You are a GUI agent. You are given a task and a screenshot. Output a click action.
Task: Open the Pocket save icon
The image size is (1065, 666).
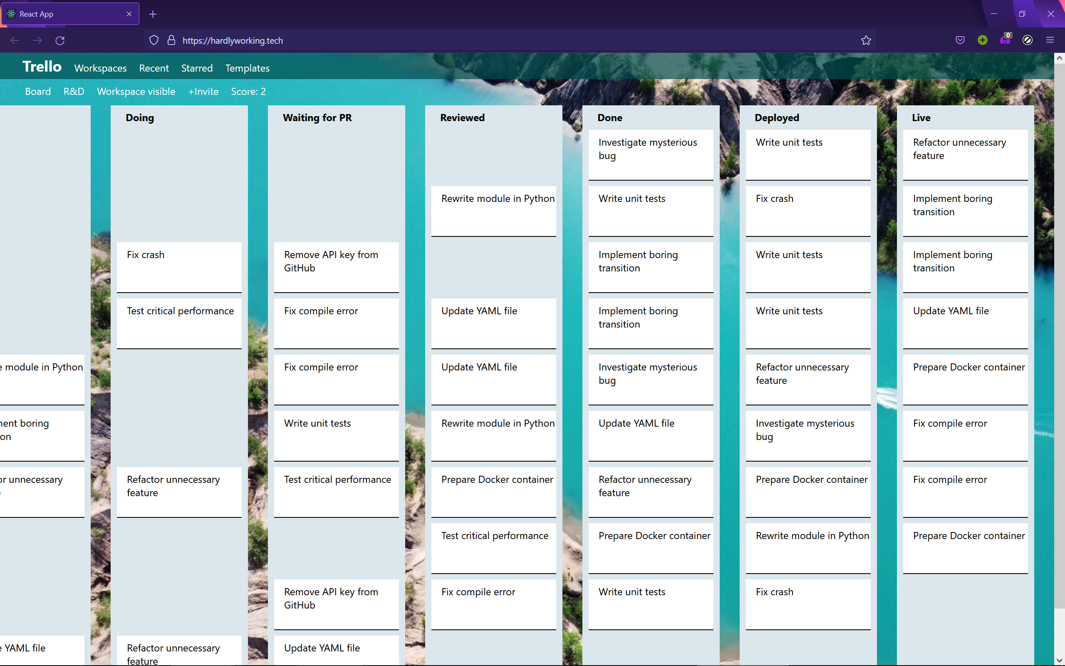click(960, 40)
